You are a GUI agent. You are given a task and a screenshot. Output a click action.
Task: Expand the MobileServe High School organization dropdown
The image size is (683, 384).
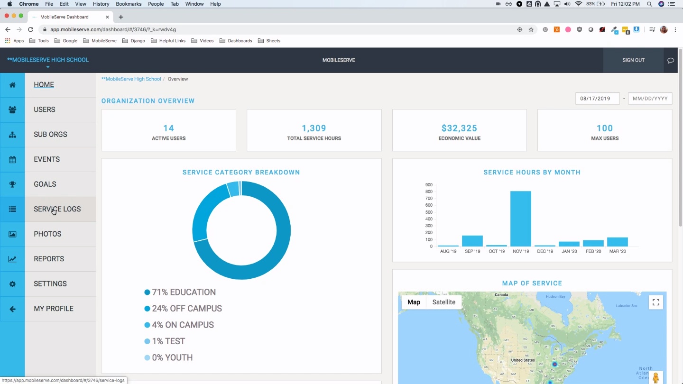coord(48,62)
